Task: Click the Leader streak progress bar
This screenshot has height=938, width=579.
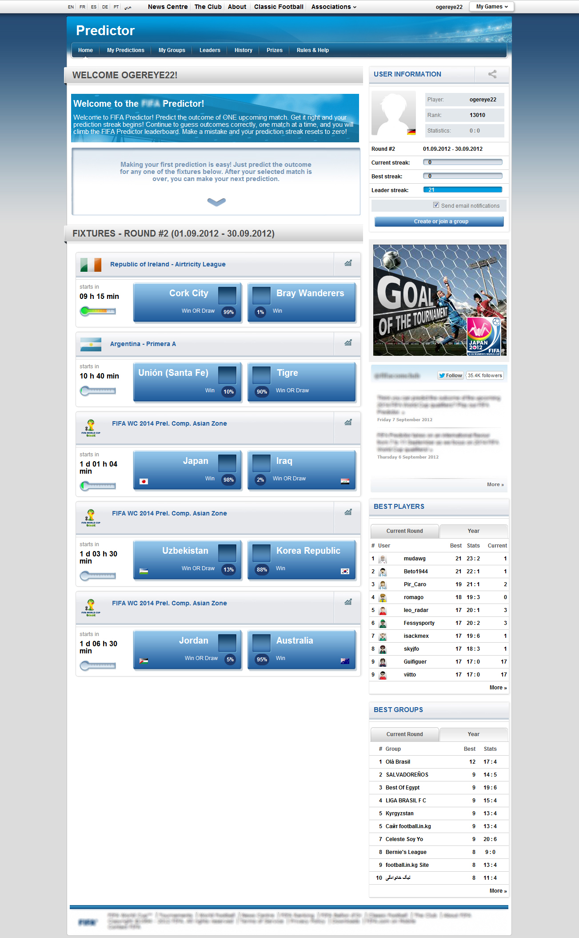Action: [x=463, y=190]
